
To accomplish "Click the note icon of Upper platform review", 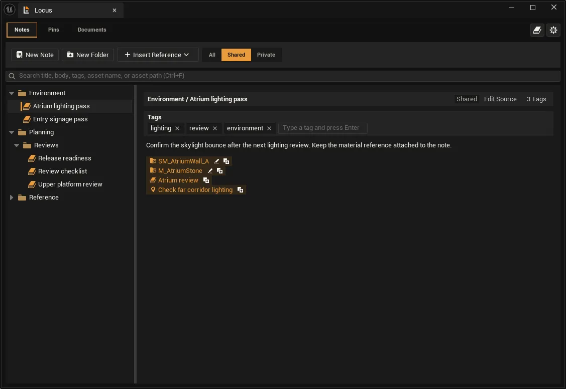I will 32,184.
